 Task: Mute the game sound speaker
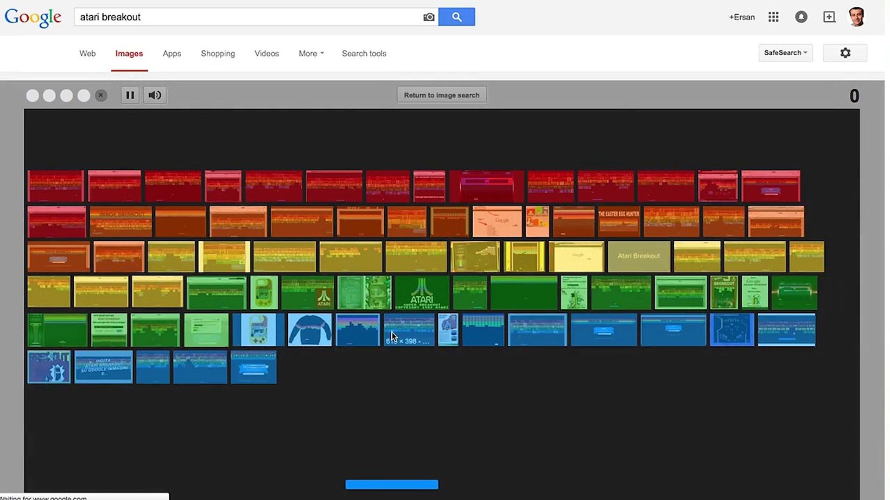[x=155, y=95]
